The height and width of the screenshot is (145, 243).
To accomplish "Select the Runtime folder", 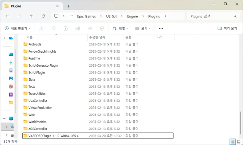I will click(x=98, y=58).
